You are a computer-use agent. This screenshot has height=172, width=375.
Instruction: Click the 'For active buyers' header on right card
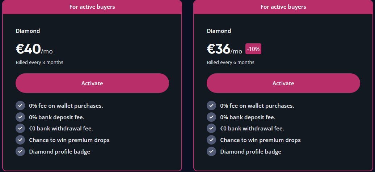click(x=283, y=7)
